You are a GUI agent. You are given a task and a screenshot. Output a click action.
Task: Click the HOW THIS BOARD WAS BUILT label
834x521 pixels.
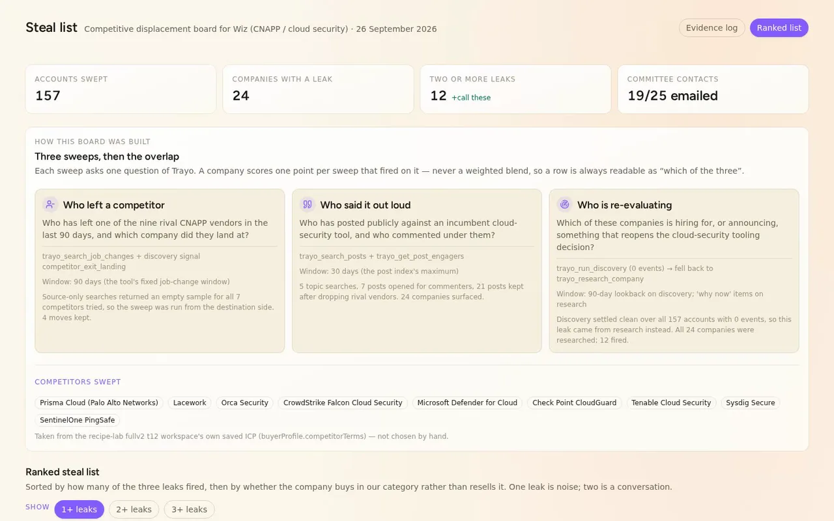[x=93, y=142]
